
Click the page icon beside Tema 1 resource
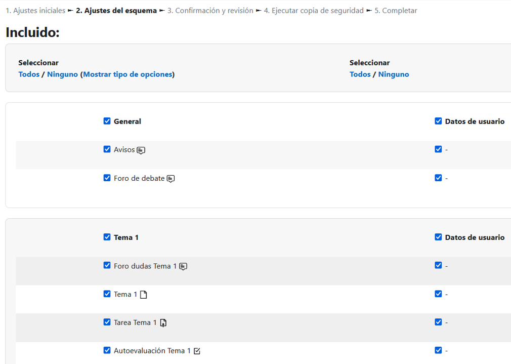pos(144,294)
